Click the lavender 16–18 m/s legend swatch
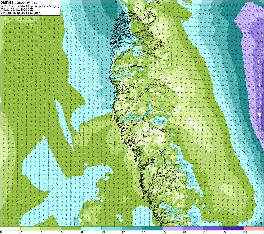Screen dimensions: 264x234 [x=172, y=228]
